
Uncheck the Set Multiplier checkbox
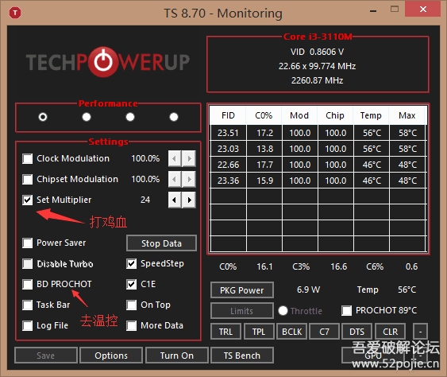point(27,200)
